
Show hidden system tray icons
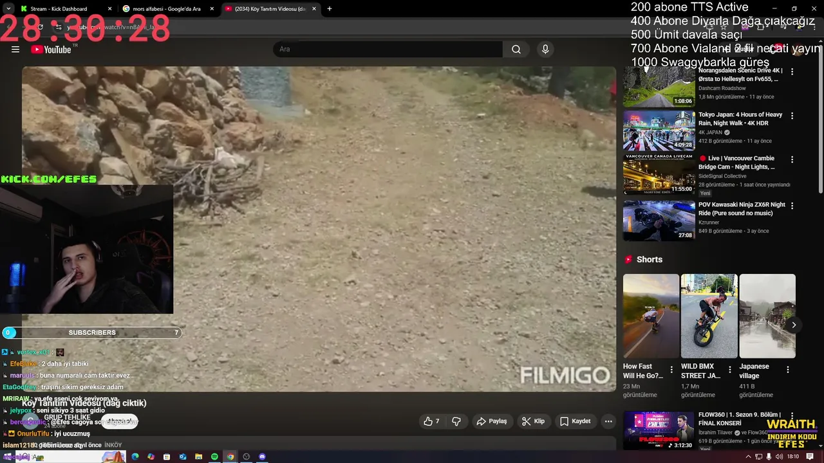tap(748, 457)
